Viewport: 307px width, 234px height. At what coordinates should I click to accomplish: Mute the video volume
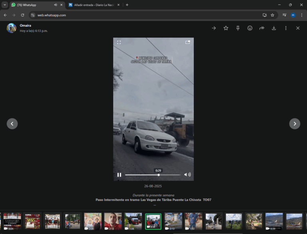(187, 175)
